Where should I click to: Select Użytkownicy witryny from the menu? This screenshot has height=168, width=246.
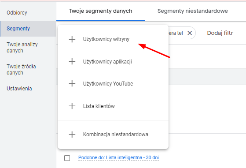113,39
